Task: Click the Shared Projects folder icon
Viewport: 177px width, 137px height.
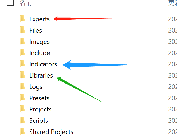Action: (x=22, y=132)
